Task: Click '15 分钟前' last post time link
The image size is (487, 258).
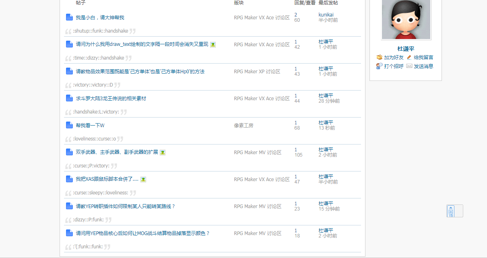Action: (329, 209)
